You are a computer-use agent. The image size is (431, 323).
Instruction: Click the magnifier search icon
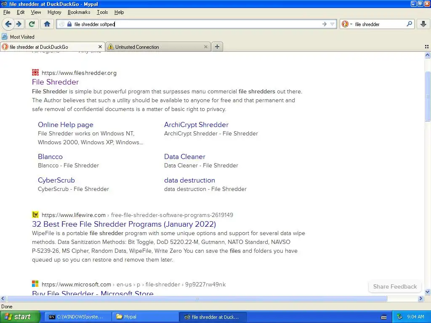409,24
